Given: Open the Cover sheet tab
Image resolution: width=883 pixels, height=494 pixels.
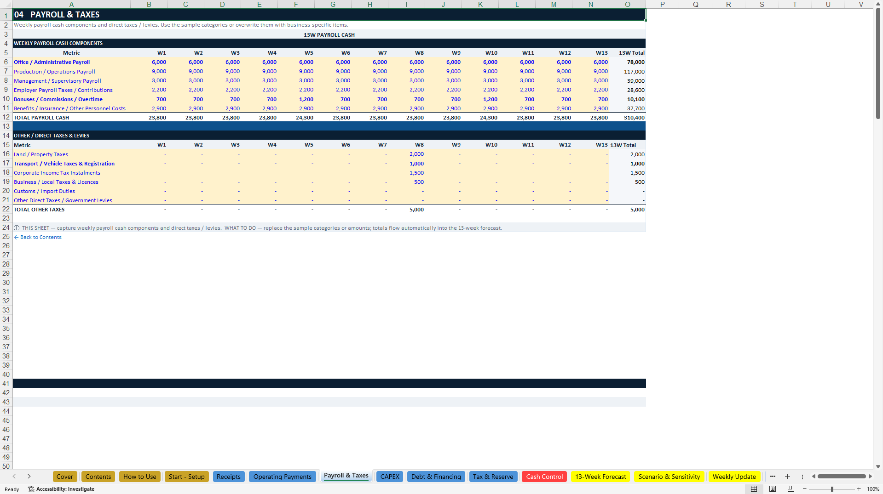Looking at the screenshot, I should coord(65,477).
